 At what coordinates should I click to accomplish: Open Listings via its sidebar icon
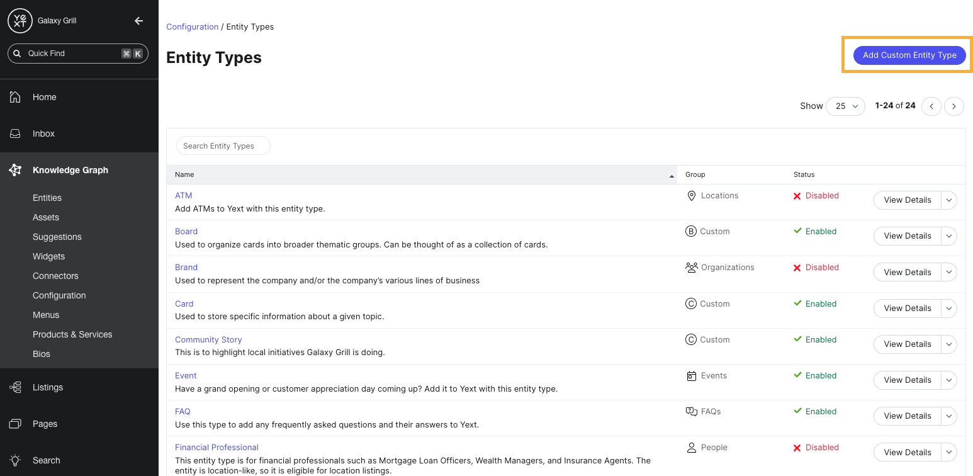point(16,387)
